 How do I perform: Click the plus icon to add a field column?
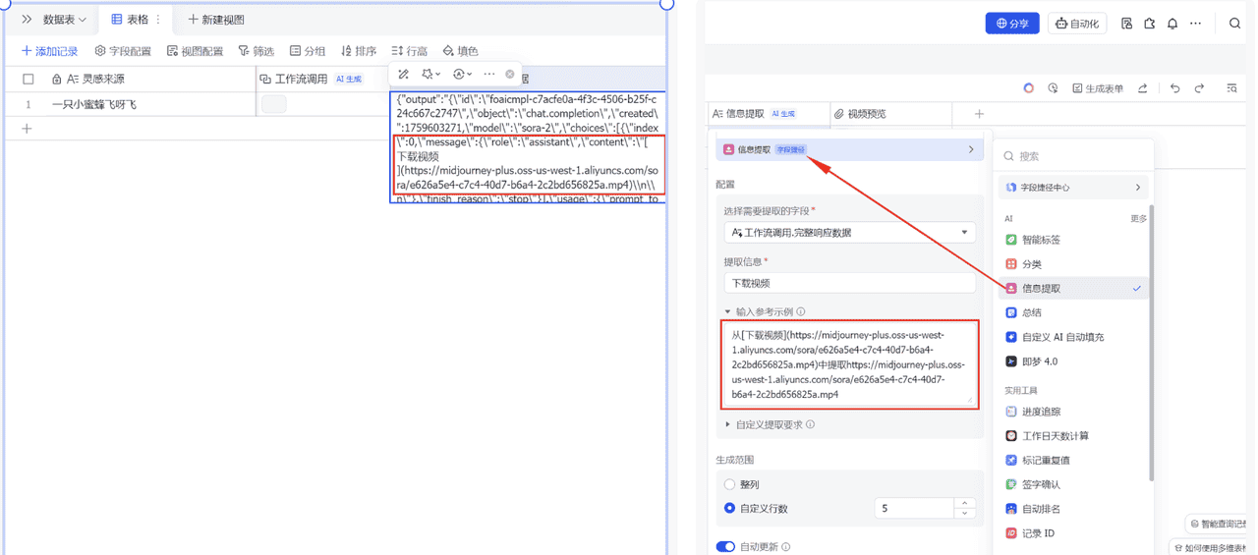pyautogui.click(x=978, y=114)
